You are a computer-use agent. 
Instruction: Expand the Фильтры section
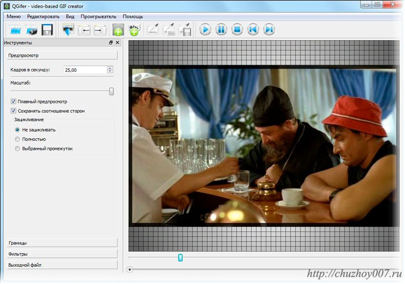pyautogui.click(x=62, y=254)
